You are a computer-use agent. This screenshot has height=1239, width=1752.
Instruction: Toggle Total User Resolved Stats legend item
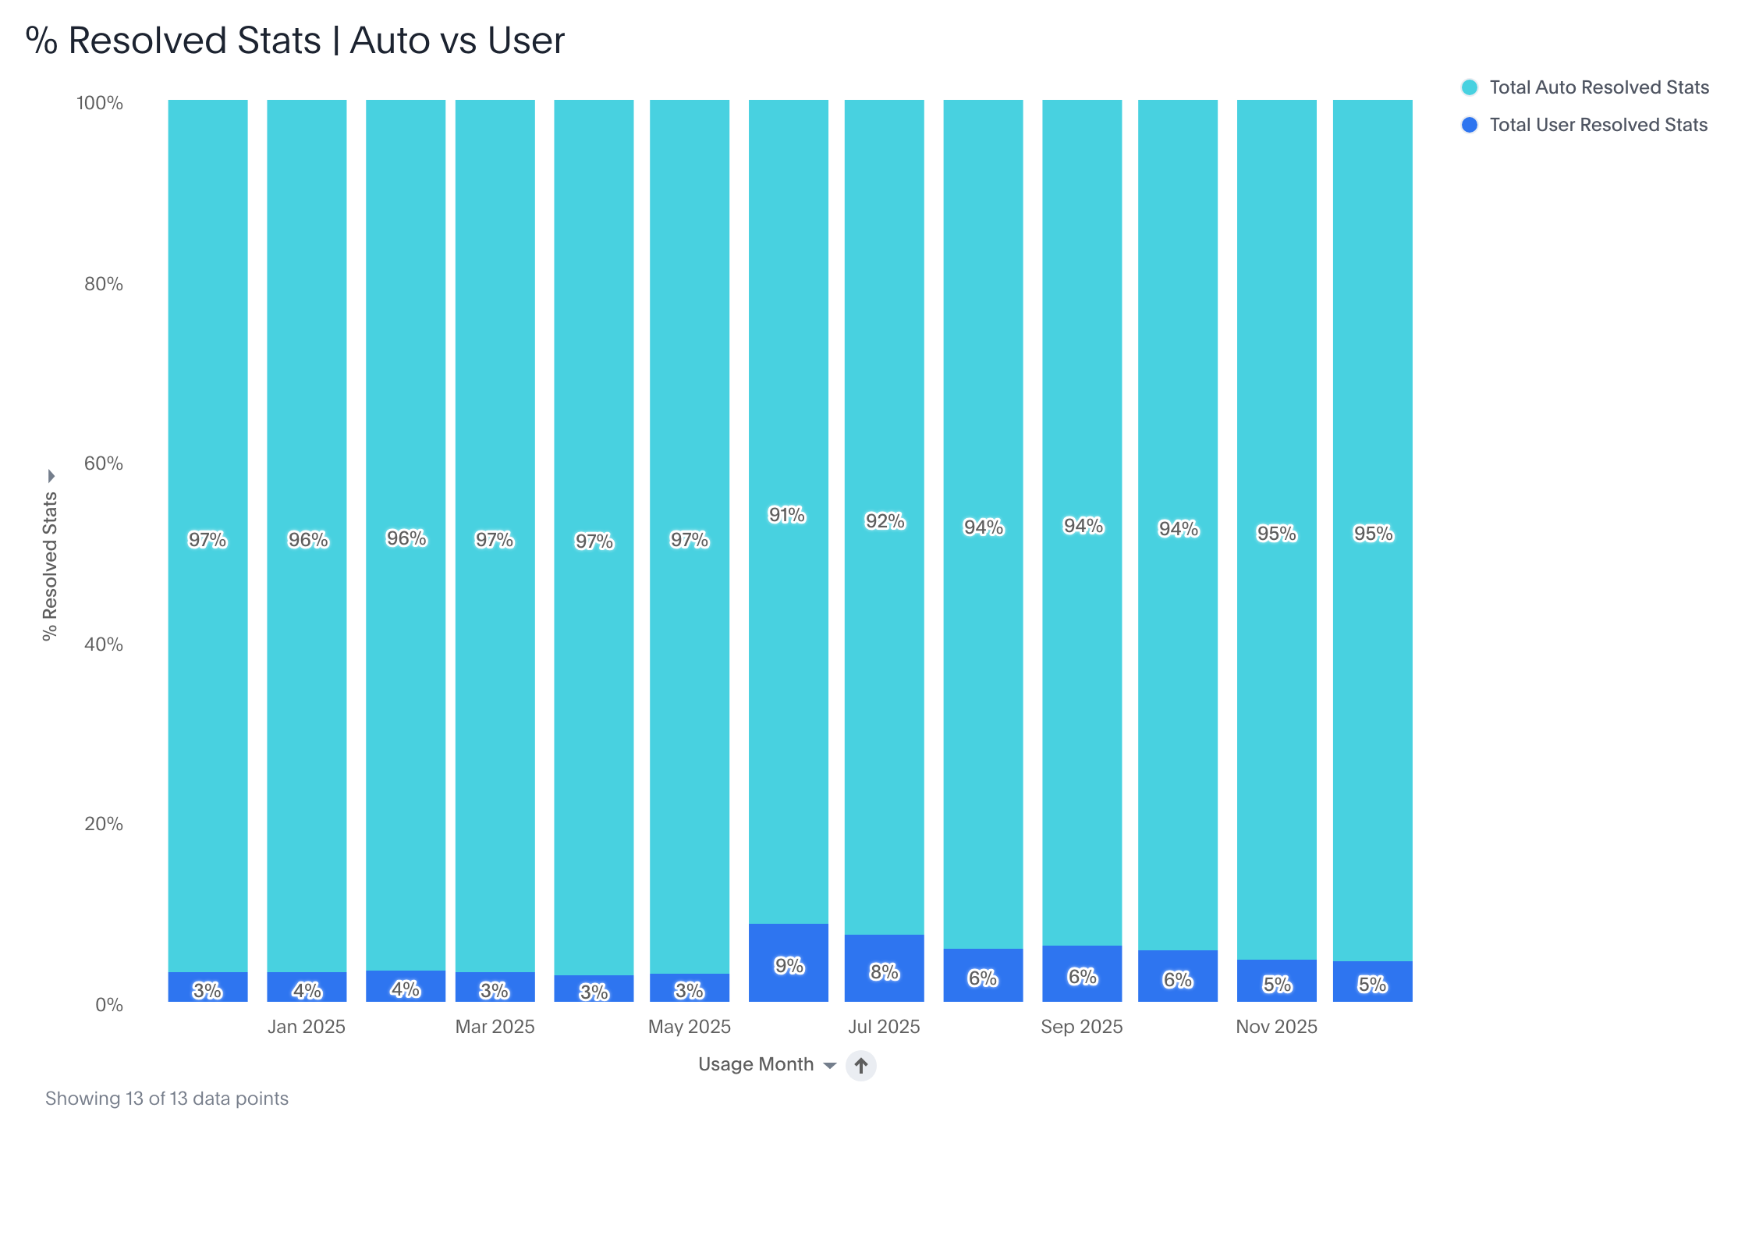click(1598, 125)
